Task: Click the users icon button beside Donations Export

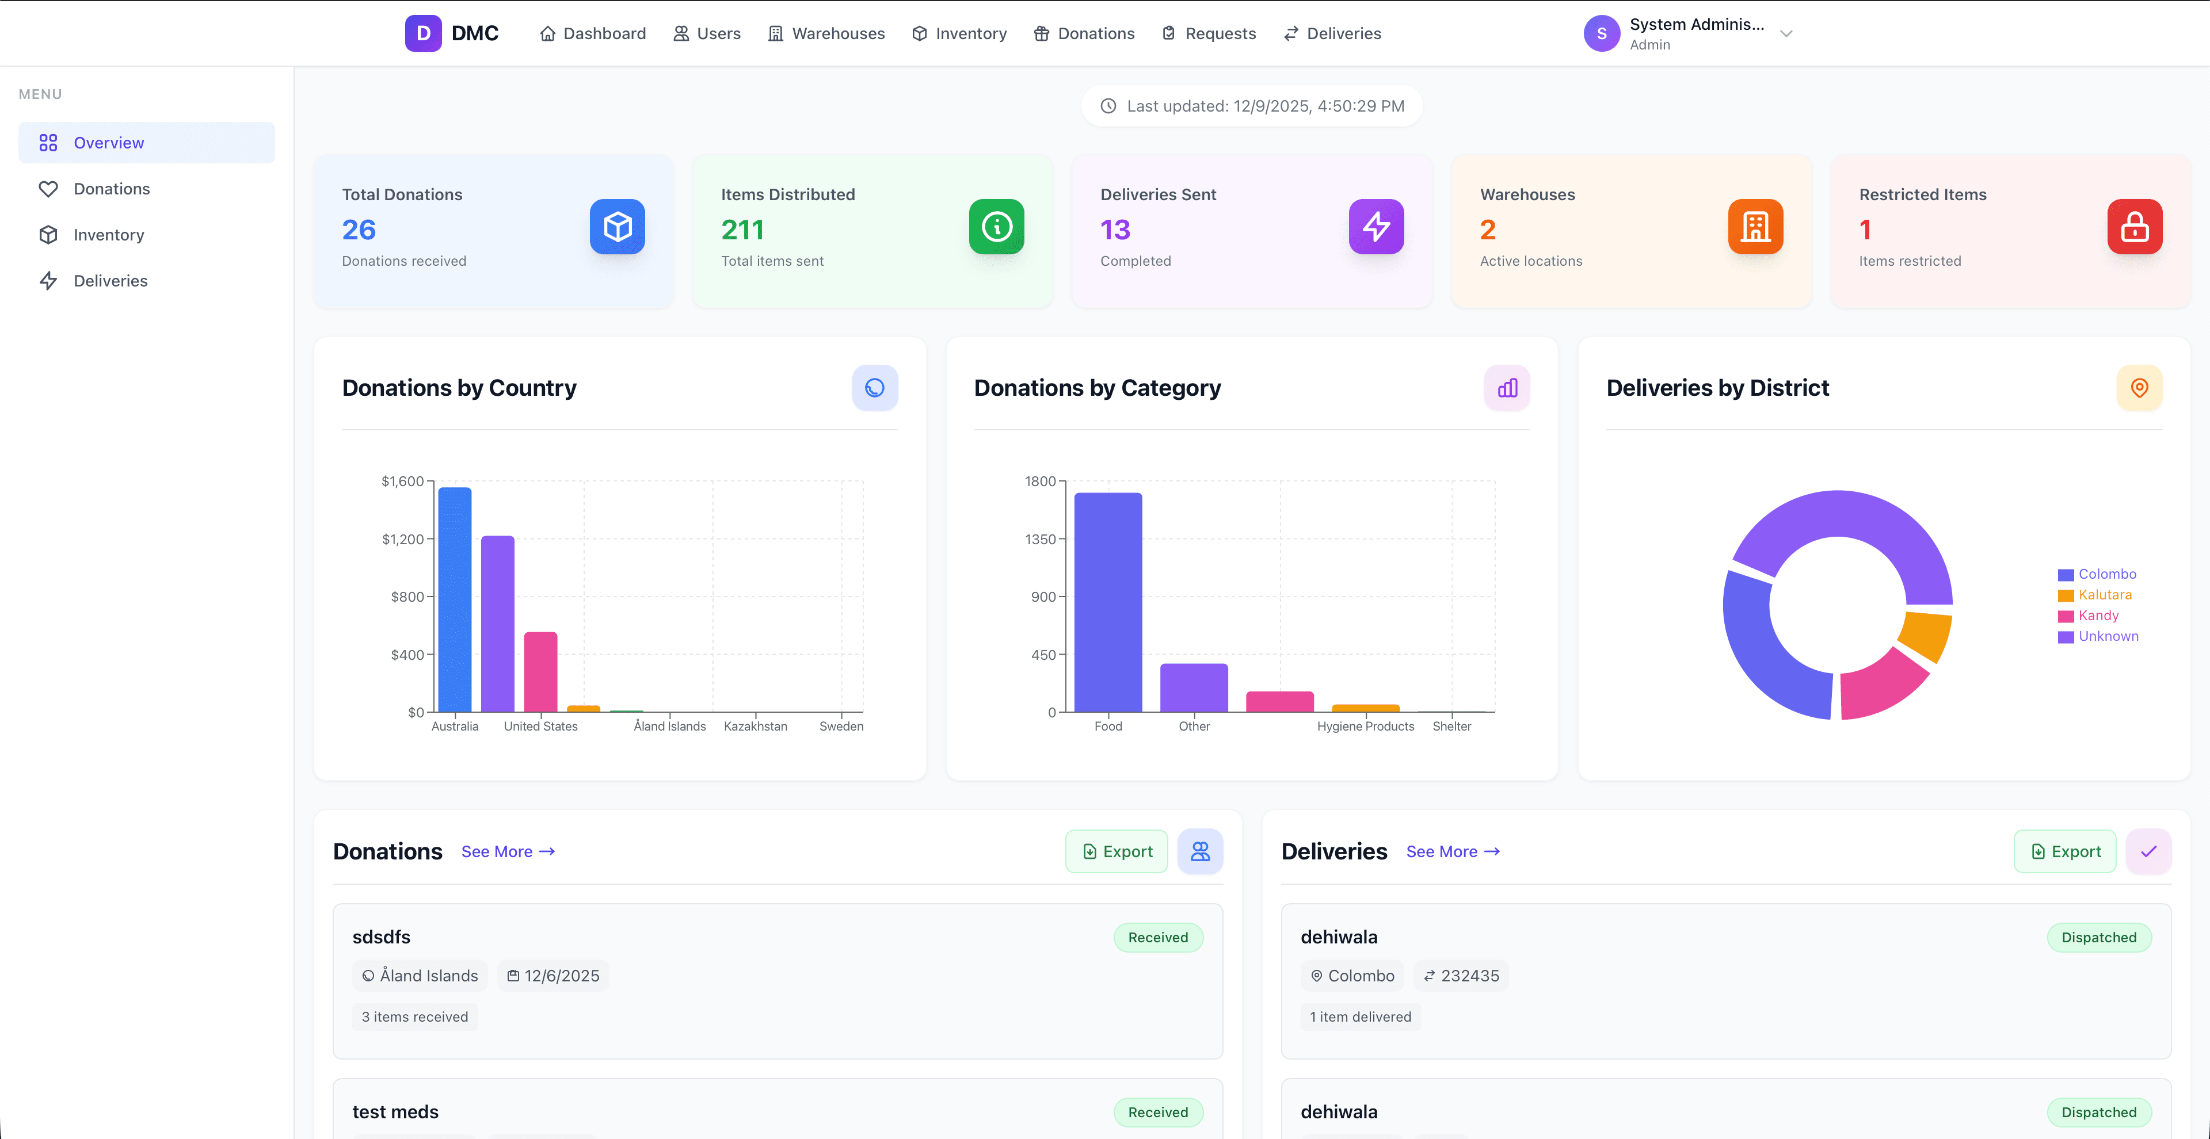Action: [1199, 851]
